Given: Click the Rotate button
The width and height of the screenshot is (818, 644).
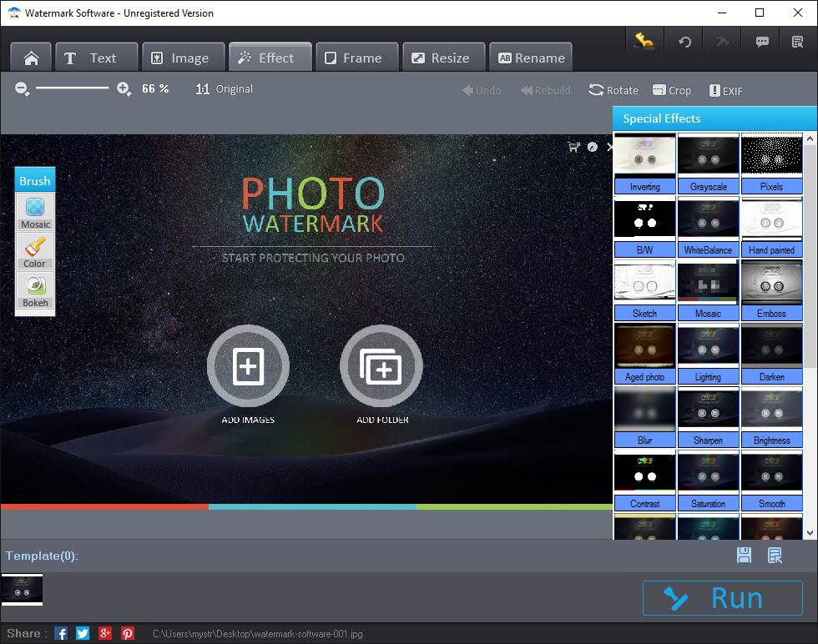Looking at the screenshot, I should click(613, 90).
